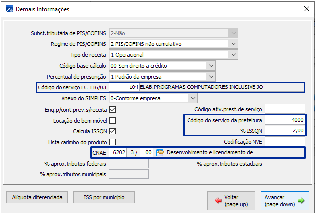
Task: Click the Tipo de receita label
Action: [x=88, y=55]
